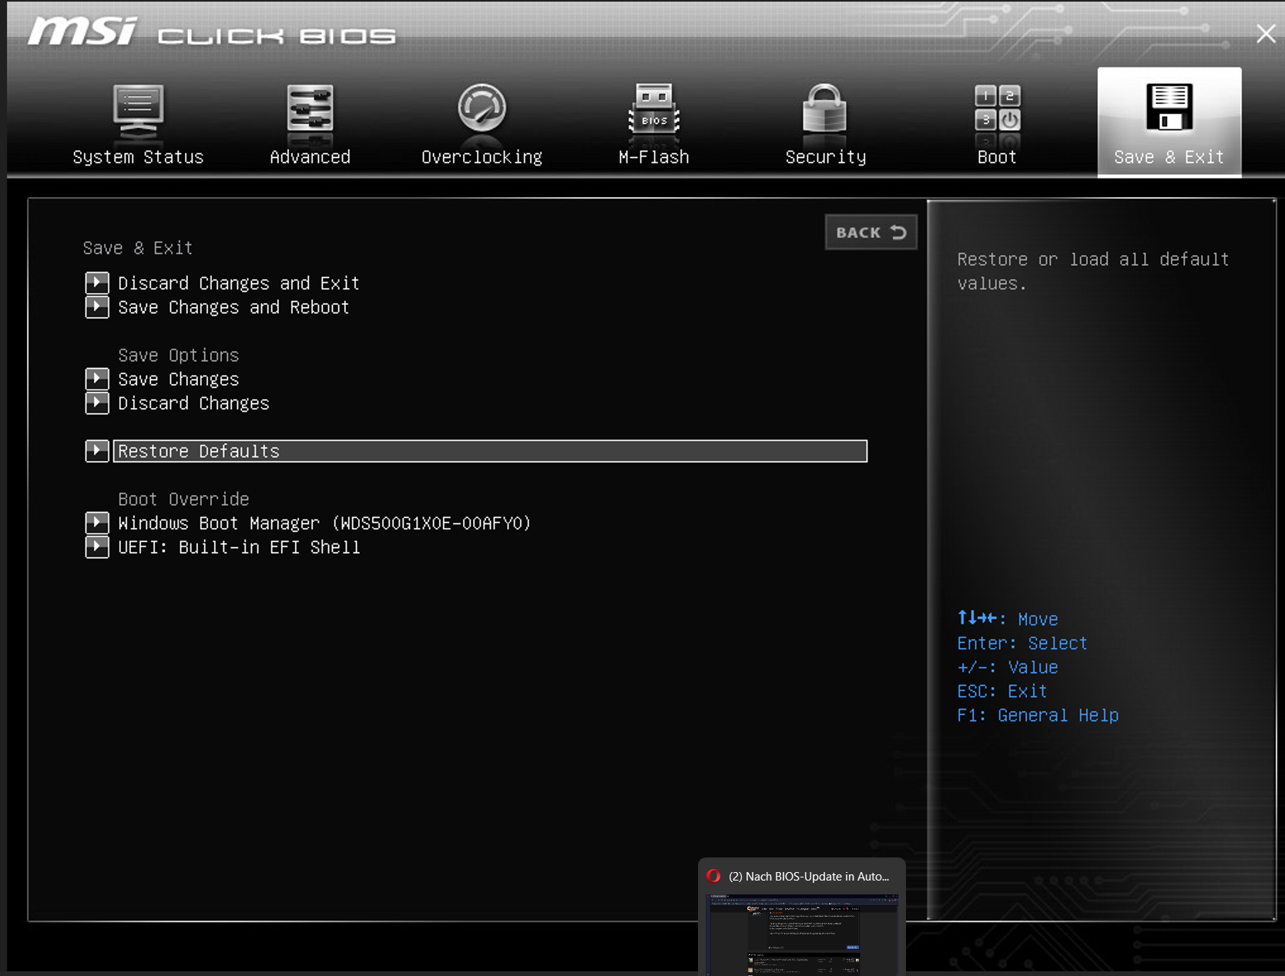Viewport: 1285px width, 976px height.
Task: Click the 'Restore or load all default values.' help text
Action: pyautogui.click(x=1092, y=271)
